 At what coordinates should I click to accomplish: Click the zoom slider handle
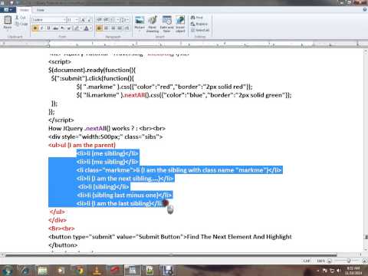[x=348, y=261]
